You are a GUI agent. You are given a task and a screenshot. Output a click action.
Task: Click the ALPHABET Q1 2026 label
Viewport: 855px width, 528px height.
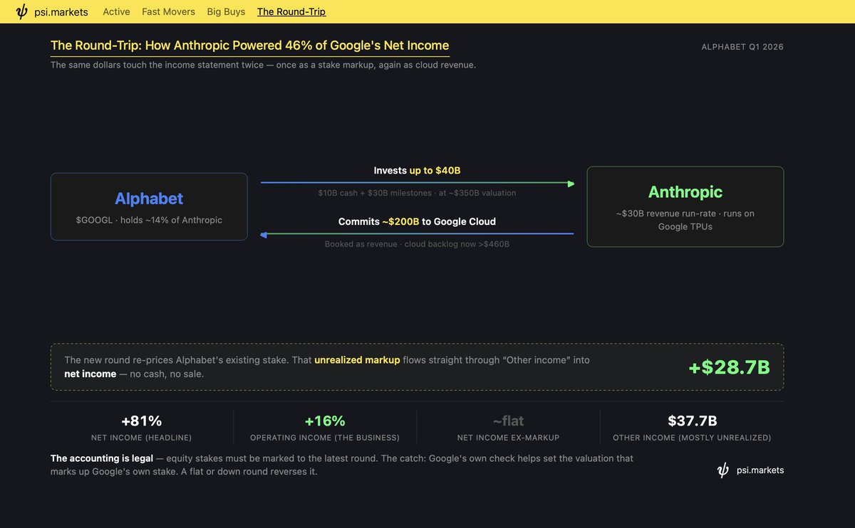click(x=742, y=47)
